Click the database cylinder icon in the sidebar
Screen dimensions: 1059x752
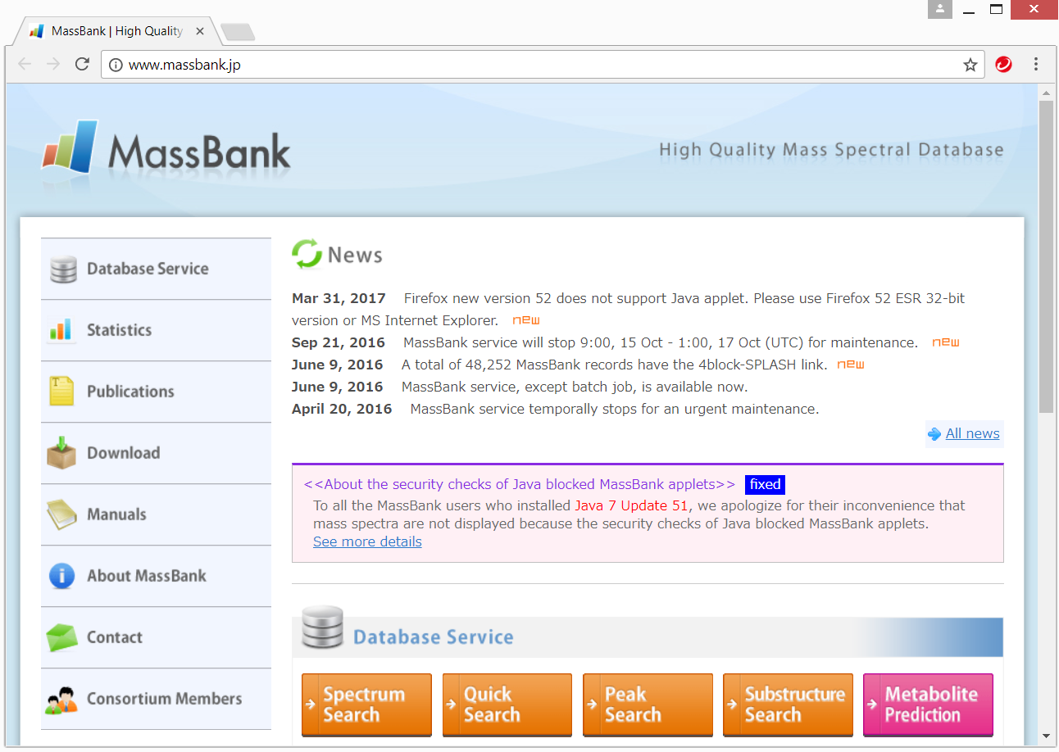(x=63, y=270)
